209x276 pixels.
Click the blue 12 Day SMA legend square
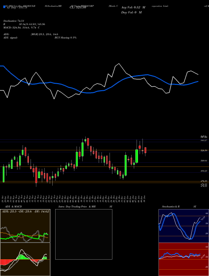5,7
